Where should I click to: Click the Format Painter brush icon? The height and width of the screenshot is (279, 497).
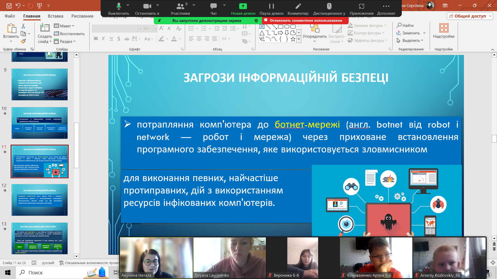click(23, 41)
